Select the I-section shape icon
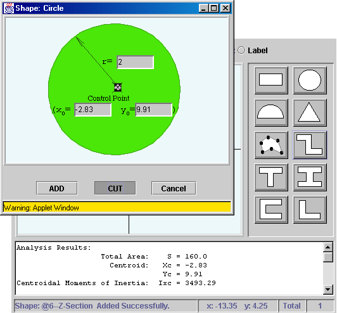This screenshot has height=313, width=337. pyautogui.click(x=310, y=177)
